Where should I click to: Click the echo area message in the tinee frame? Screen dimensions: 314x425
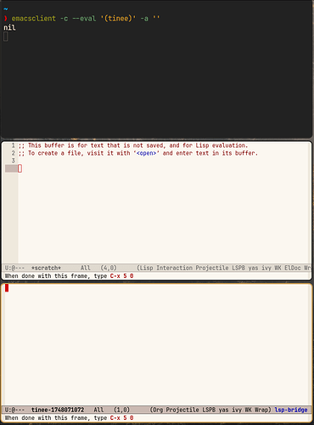[x=69, y=418]
